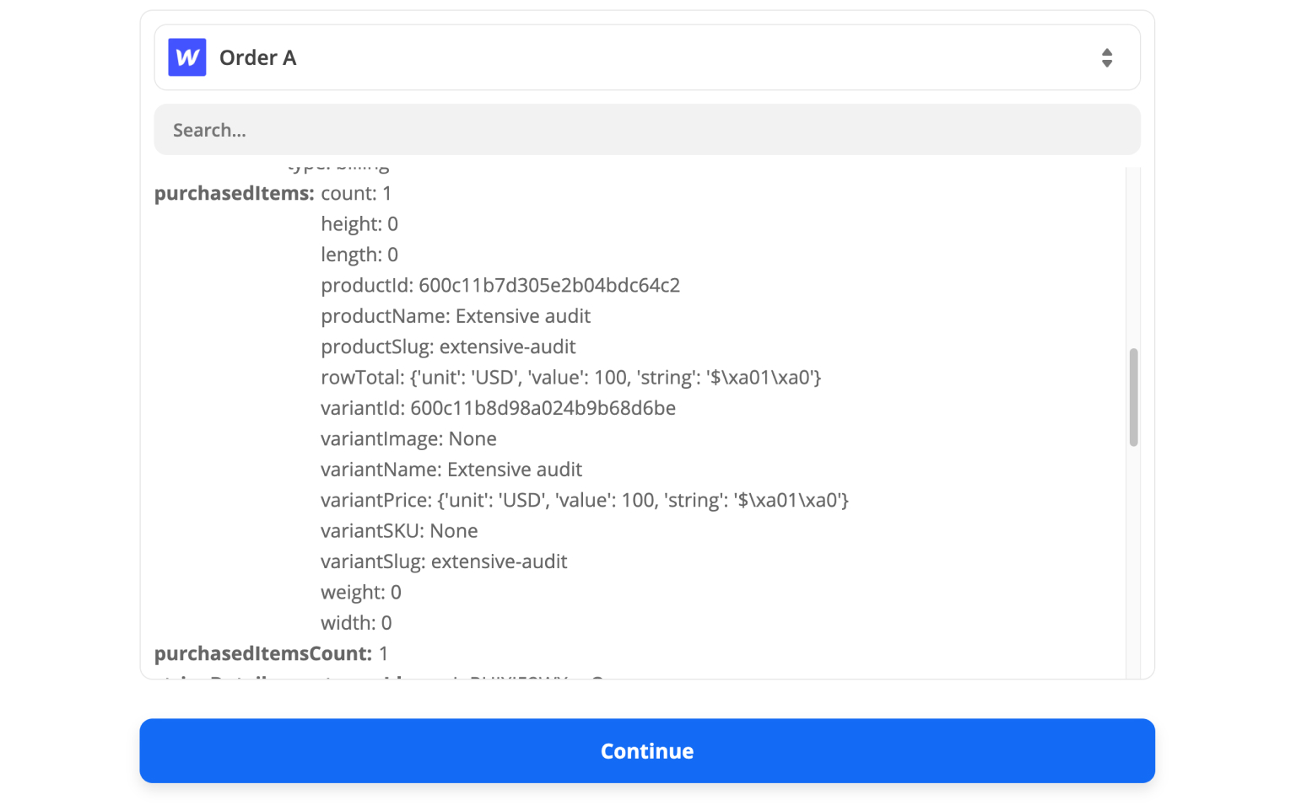Select the height field value
Viewport: 1296px width, 811px height.
click(x=359, y=223)
